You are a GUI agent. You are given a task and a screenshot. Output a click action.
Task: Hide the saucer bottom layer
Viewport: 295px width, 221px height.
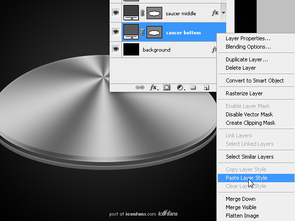click(x=116, y=32)
